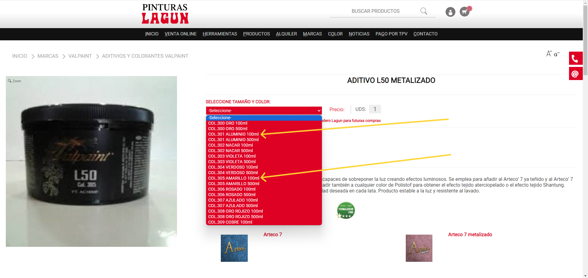The height and width of the screenshot is (278, 588).
Task: Click the blue Arteco 7 thumbnail
Action: coord(234,248)
